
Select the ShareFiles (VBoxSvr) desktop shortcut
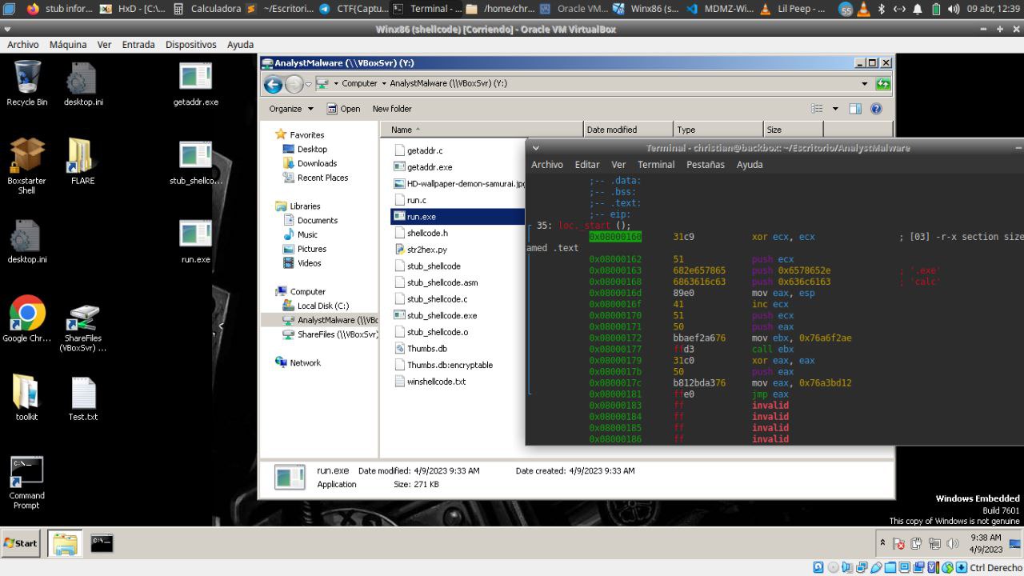coord(82,328)
